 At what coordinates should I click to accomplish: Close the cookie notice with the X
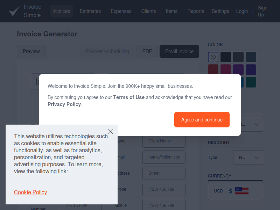click(x=111, y=132)
